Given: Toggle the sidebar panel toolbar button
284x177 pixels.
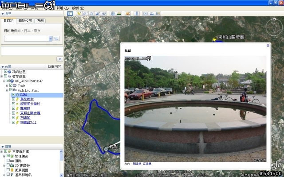Looking at the screenshot, I should pyautogui.click(x=70, y=14).
